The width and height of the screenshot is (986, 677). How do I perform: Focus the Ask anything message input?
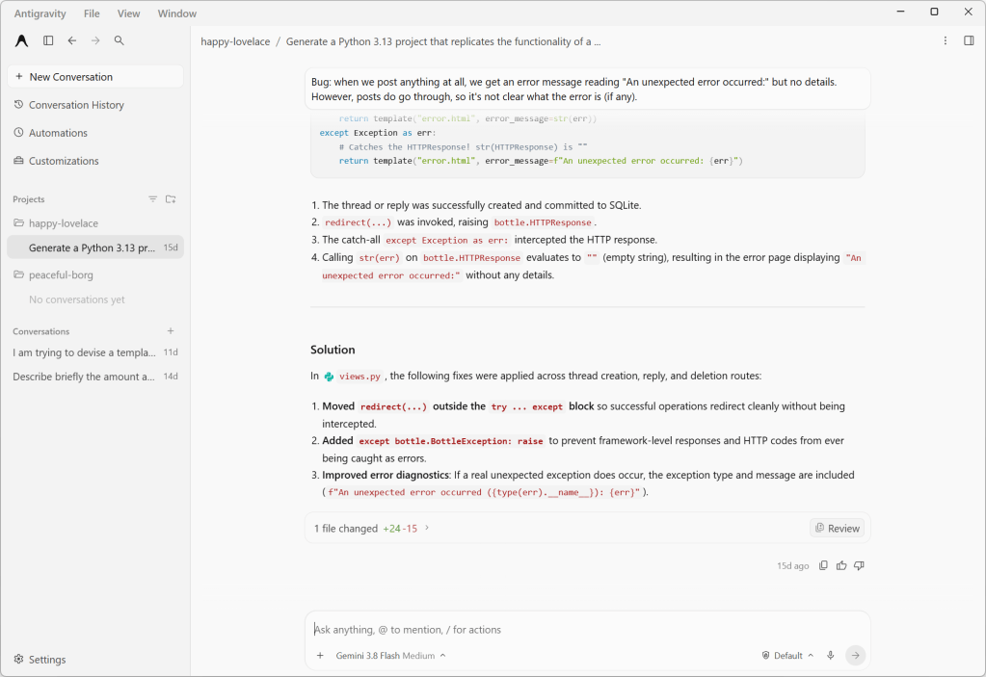click(588, 629)
